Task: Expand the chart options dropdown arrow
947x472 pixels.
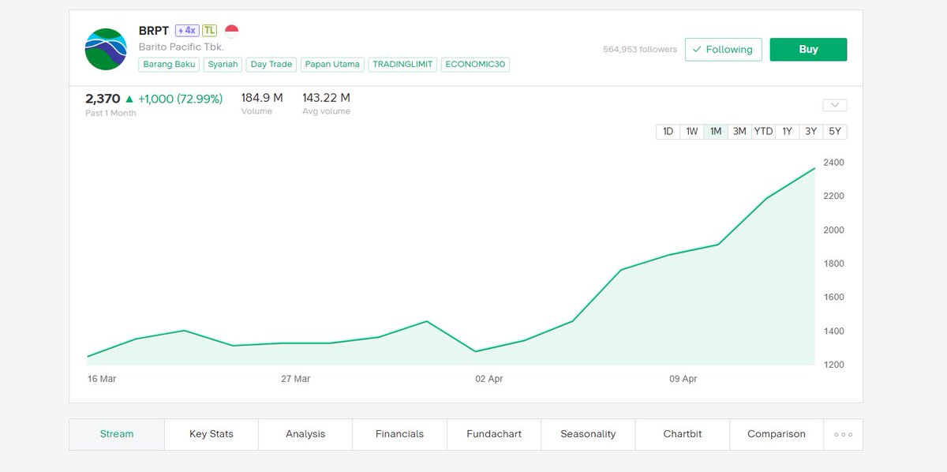Action: coord(834,105)
